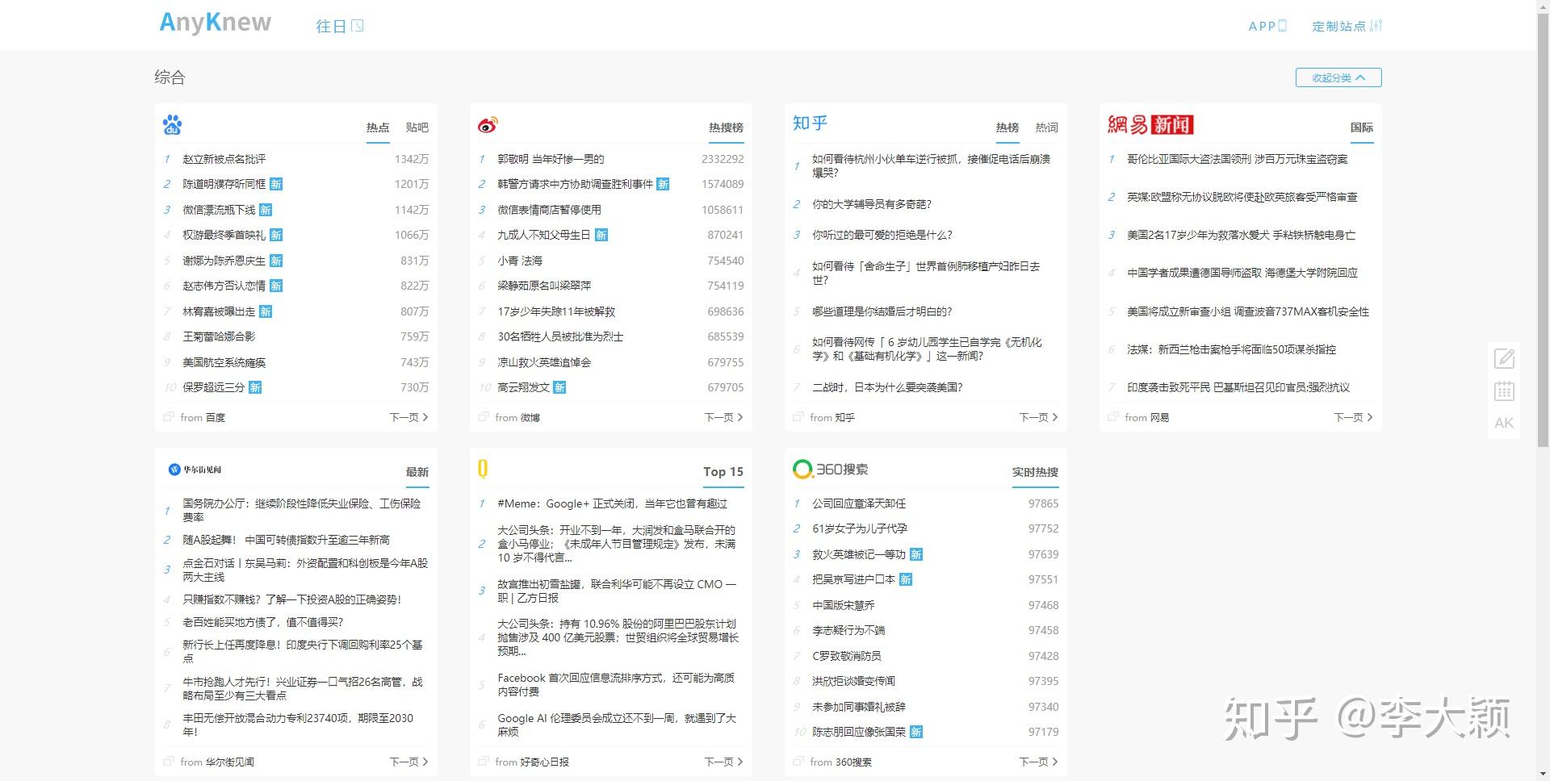Open Baidu topic 保罗超远三分

[214, 387]
